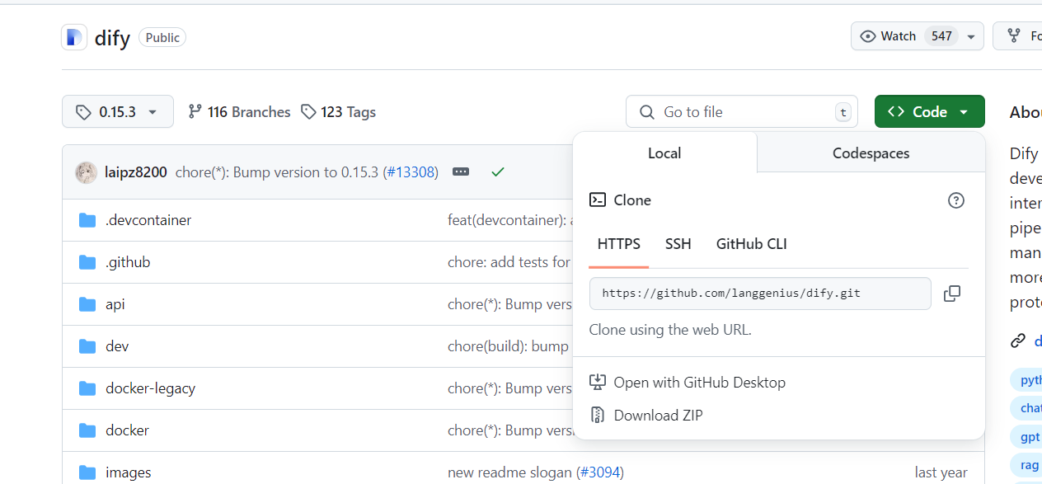
Task: Open clone help question mark icon
Action: pyautogui.click(x=956, y=200)
